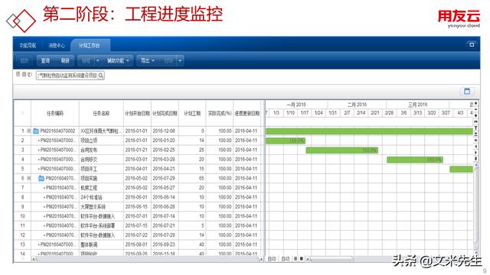Click the green Gantt bar ending near 2/21
The width and height of the screenshot is (490, 275).
pos(342,150)
